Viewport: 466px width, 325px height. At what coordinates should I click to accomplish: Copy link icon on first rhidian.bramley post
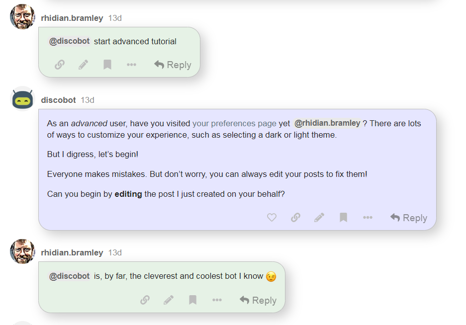pyautogui.click(x=60, y=65)
